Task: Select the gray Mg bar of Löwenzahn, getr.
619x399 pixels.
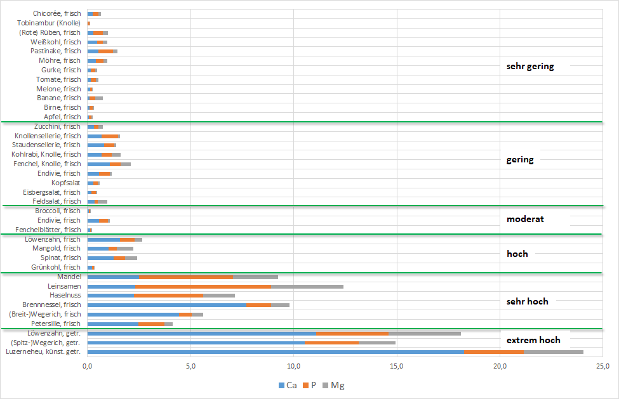Action: 425,334
